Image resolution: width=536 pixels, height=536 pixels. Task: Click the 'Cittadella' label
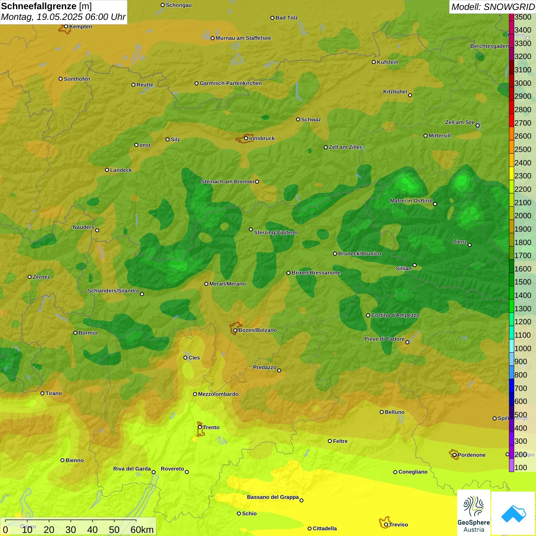tap(325, 528)
